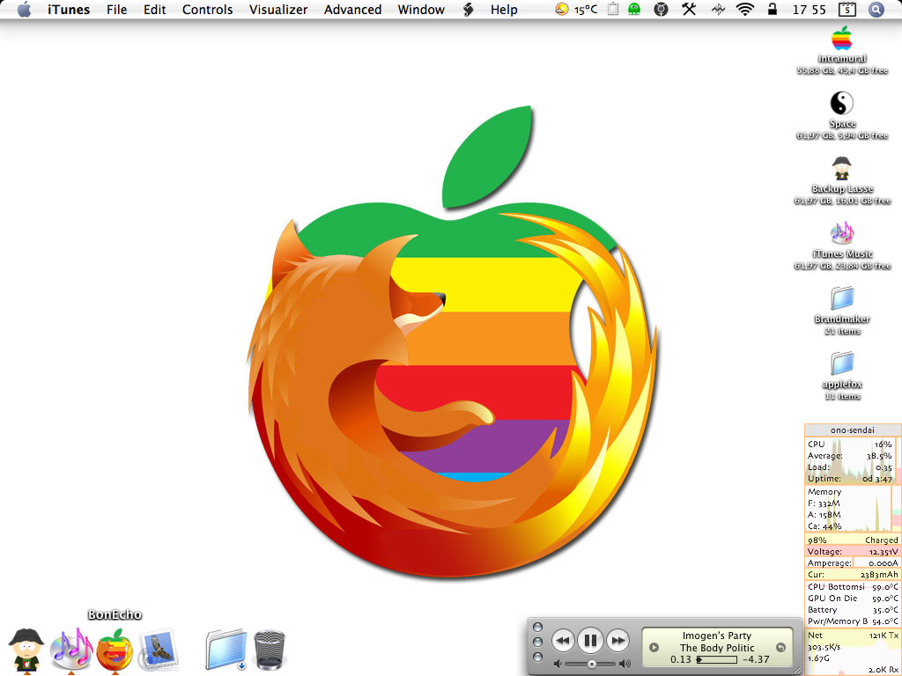Screen dimensions: 902x676
Task: Click the Uptime value row
Action: click(850, 479)
